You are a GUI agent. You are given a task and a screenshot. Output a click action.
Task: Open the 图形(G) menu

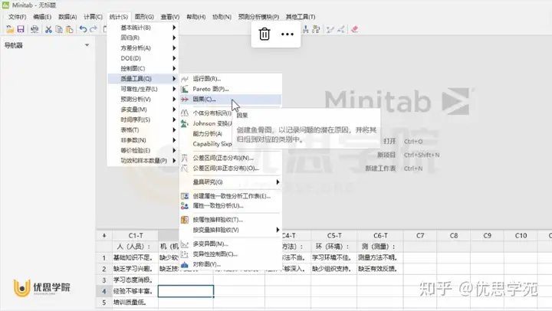[x=144, y=17]
